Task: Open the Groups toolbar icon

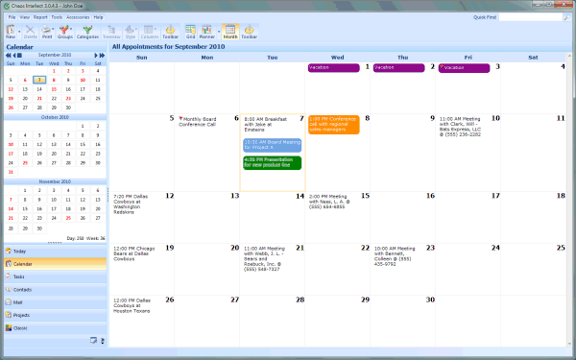Action: pos(65,32)
